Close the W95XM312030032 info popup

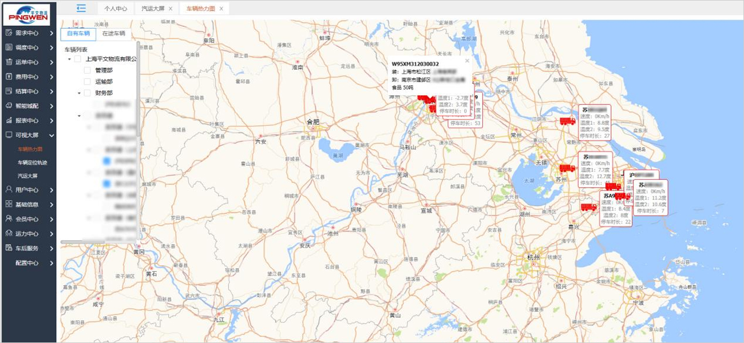(x=467, y=61)
